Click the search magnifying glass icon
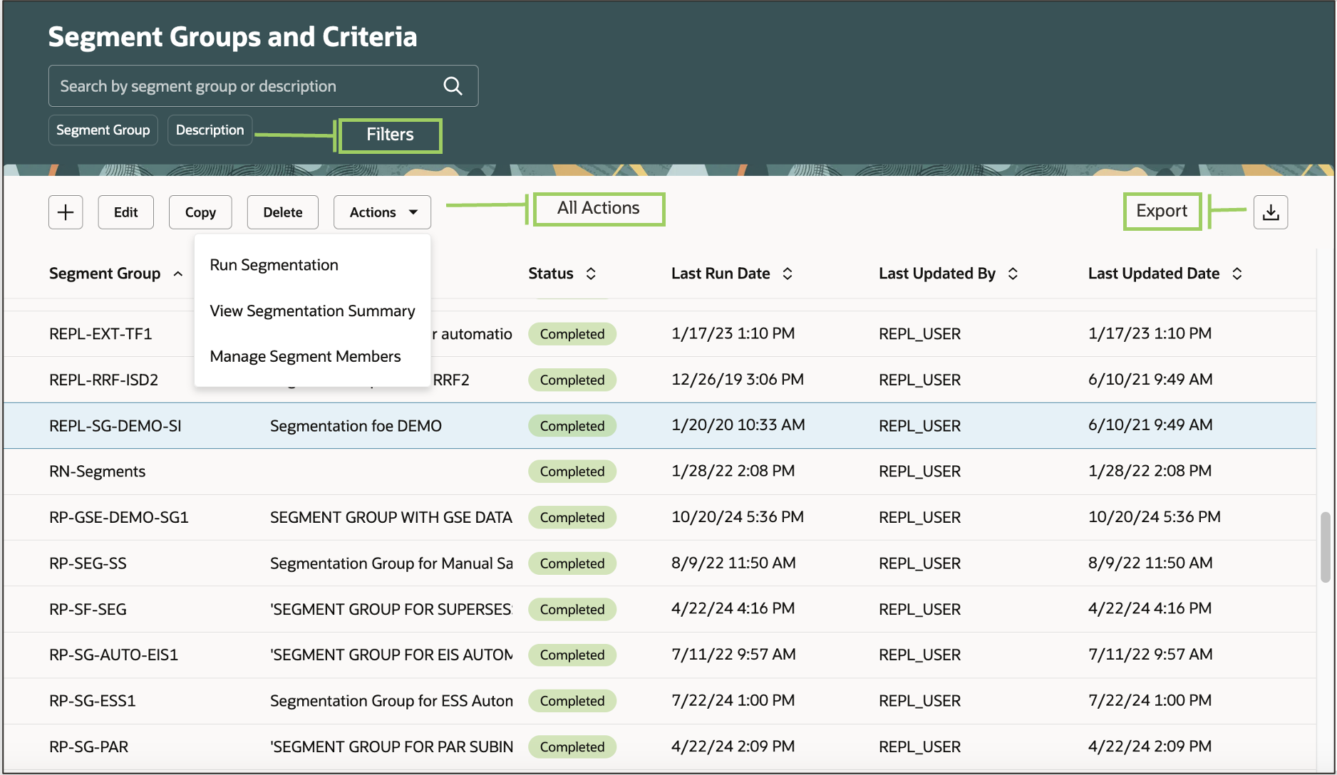 [x=453, y=85]
